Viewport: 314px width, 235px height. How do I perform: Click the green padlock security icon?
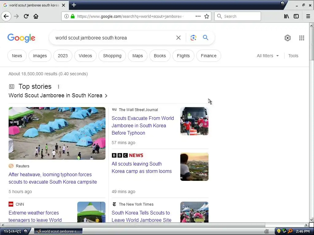[73, 16]
